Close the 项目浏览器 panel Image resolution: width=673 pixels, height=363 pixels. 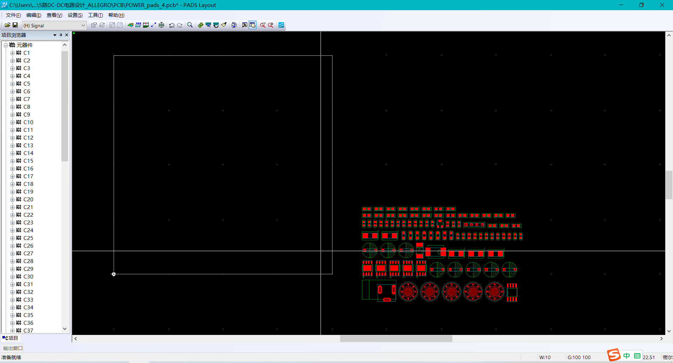pos(67,35)
